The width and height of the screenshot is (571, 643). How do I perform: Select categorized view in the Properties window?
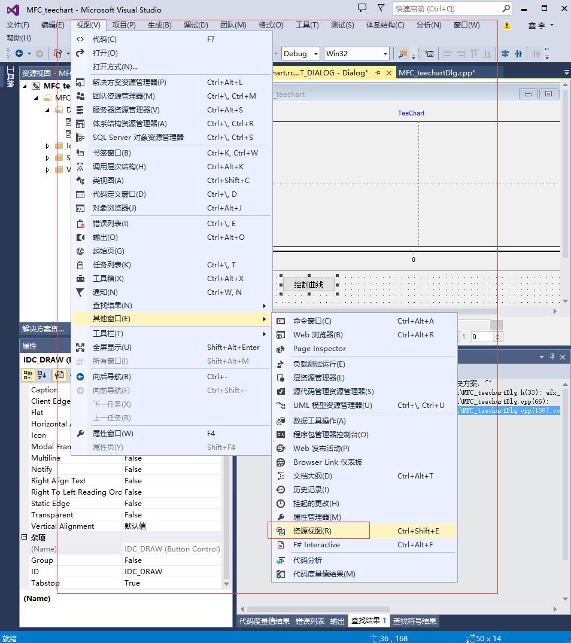pyautogui.click(x=27, y=374)
